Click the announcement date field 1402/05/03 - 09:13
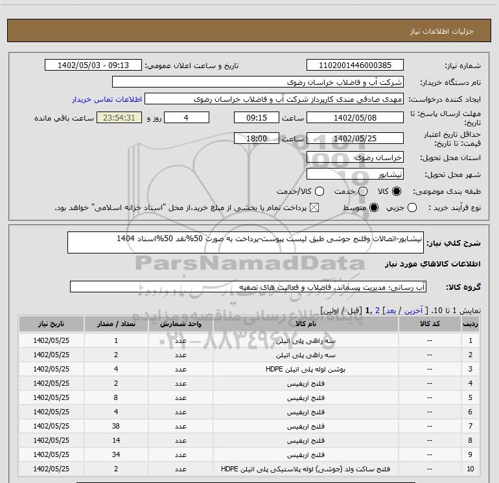Screen dimensions: 499x483 93,65
